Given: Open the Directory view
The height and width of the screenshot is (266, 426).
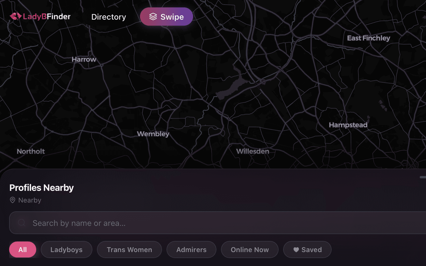Looking at the screenshot, I should [109, 17].
